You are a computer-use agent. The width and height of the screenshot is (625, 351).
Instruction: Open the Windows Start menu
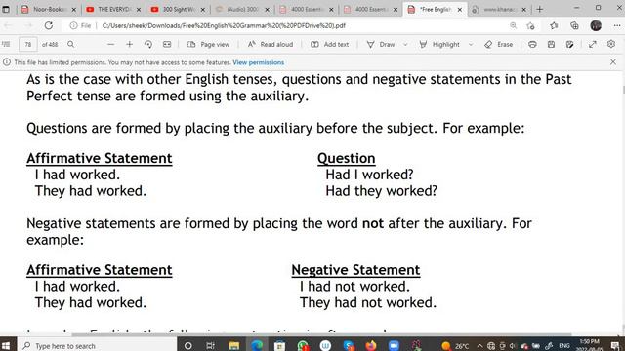coord(6,345)
